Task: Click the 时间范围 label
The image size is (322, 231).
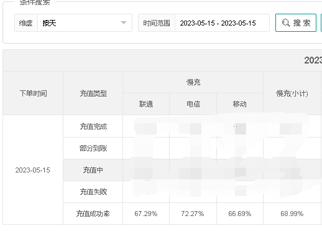Action: (157, 23)
